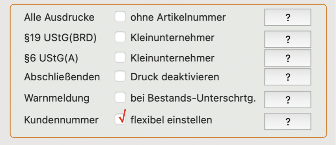The height and width of the screenshot is (145, 336).
Task: Enable the 'ohne Artikelnummer' checkbox
Action: tap(120, 17)
